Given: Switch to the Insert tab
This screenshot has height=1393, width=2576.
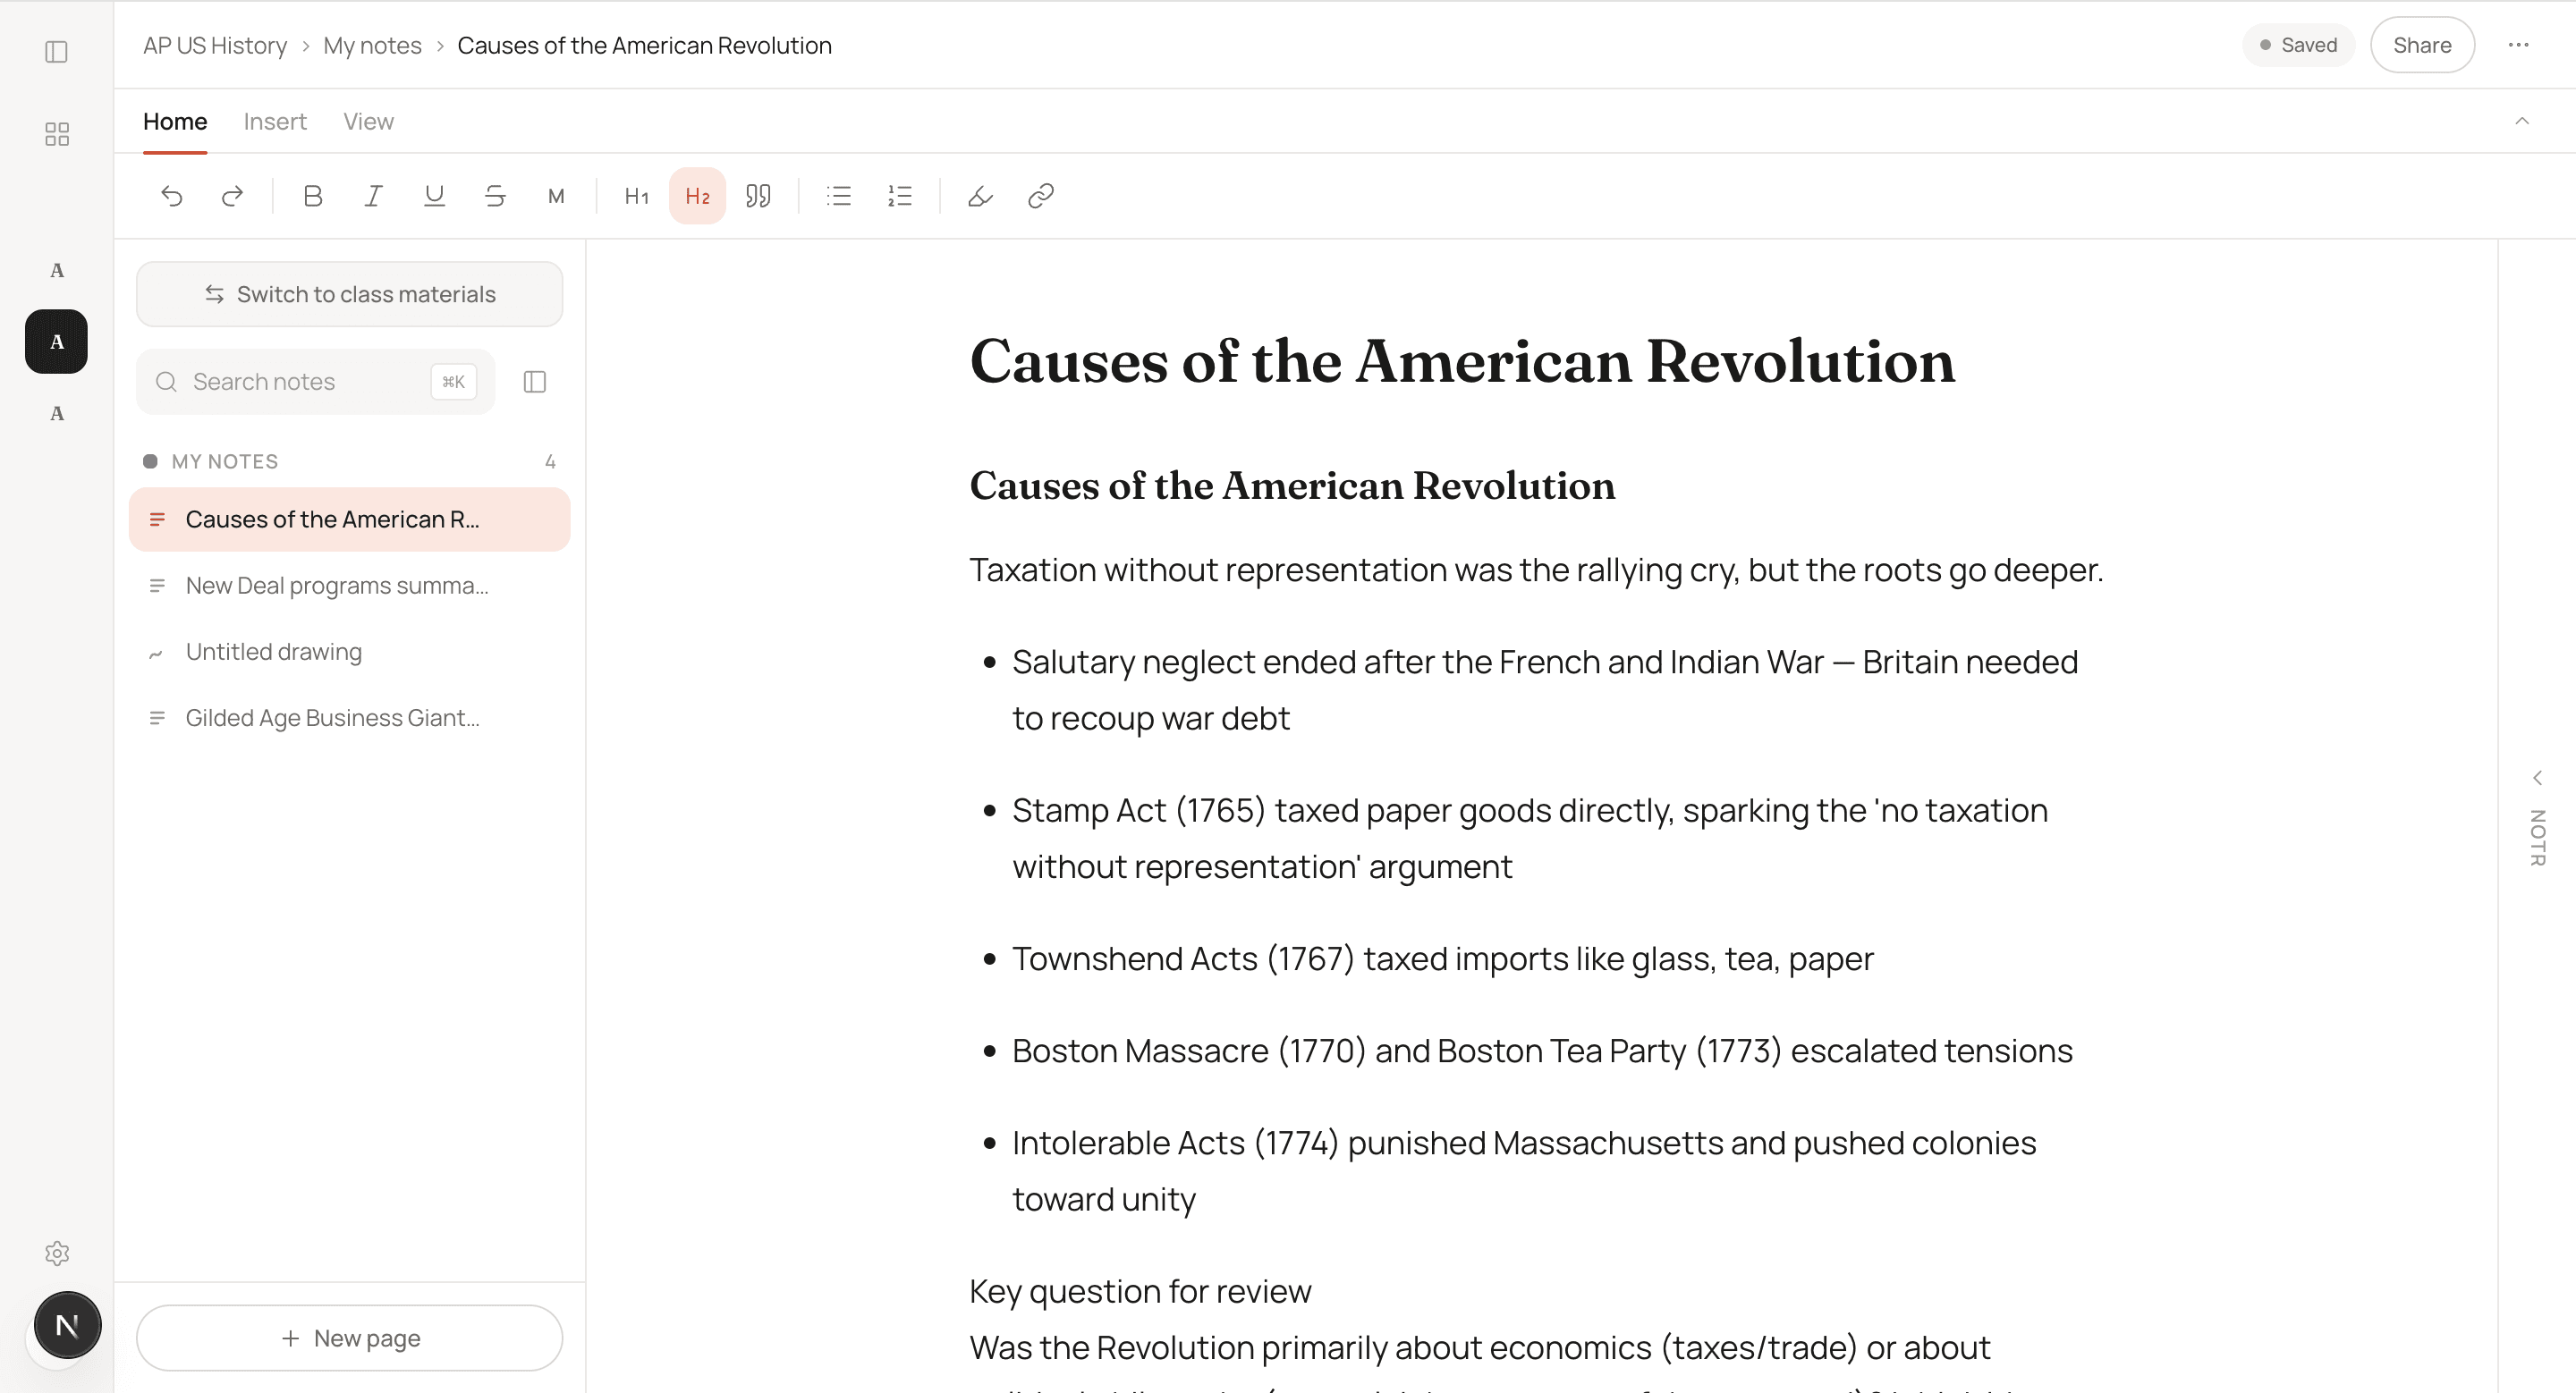Looking at the screenshot, I should pos(275,121).
